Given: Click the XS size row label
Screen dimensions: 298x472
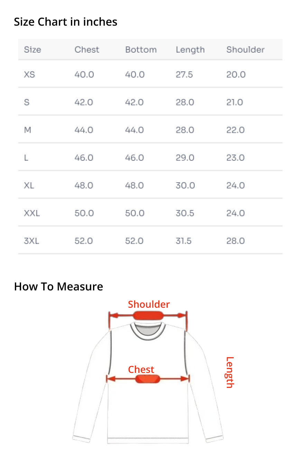Looking at the screenshot, I should click(29, 75).
